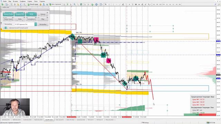Screen dimensions: 221x124
Task: Switch the chart to line chart mode
Action: (x=71, y=4)
